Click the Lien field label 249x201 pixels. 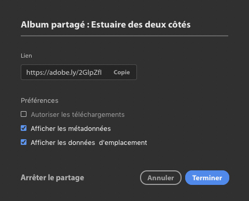[x=26, y=56]
